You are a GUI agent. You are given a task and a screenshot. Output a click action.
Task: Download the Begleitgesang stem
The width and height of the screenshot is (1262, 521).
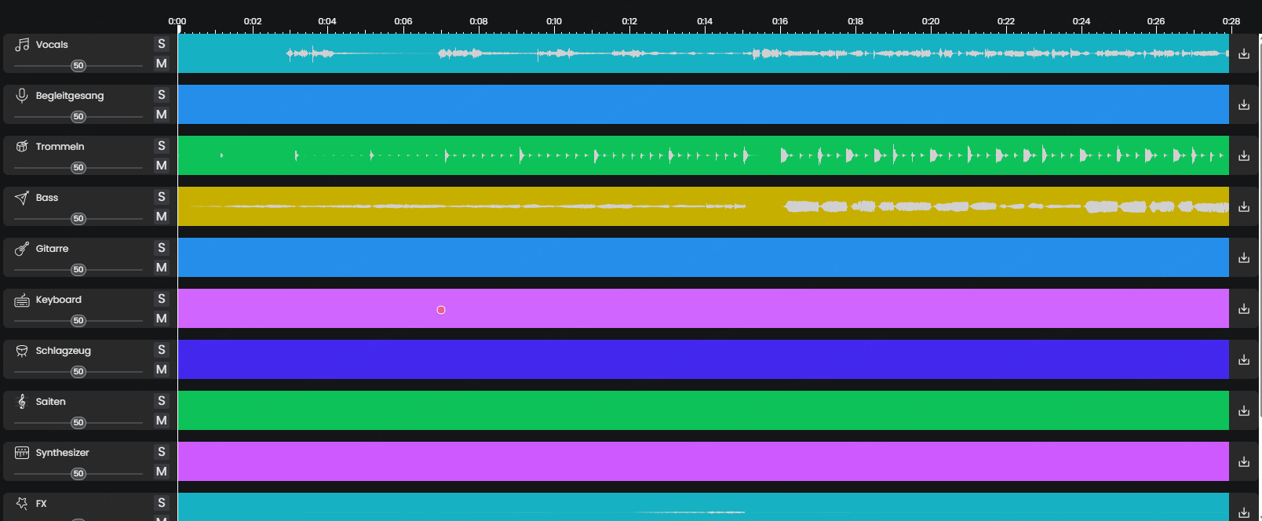[1244, 104]
